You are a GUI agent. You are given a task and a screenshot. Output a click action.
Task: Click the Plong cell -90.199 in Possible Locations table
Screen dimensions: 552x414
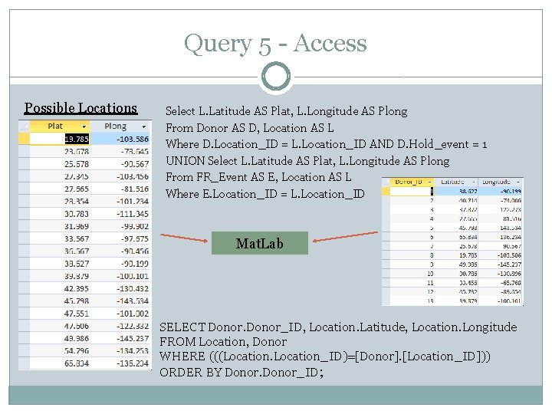click(121, 264)
